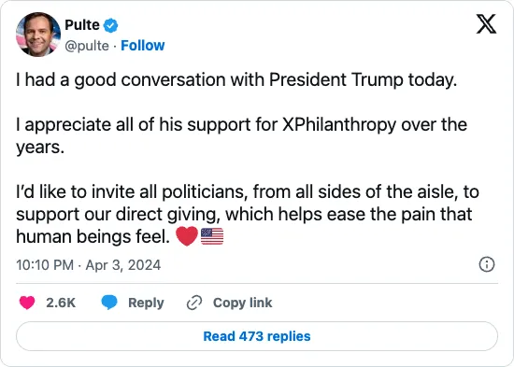This screenshot has height=367, width=514.
Task: Click the reply speech bubble icon
Action: (x=109, y=303)
